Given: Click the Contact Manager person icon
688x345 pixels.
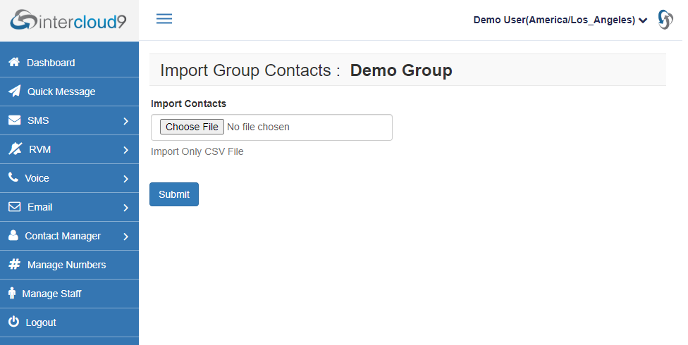Looking at the screenshot, I should click(13, 235).
